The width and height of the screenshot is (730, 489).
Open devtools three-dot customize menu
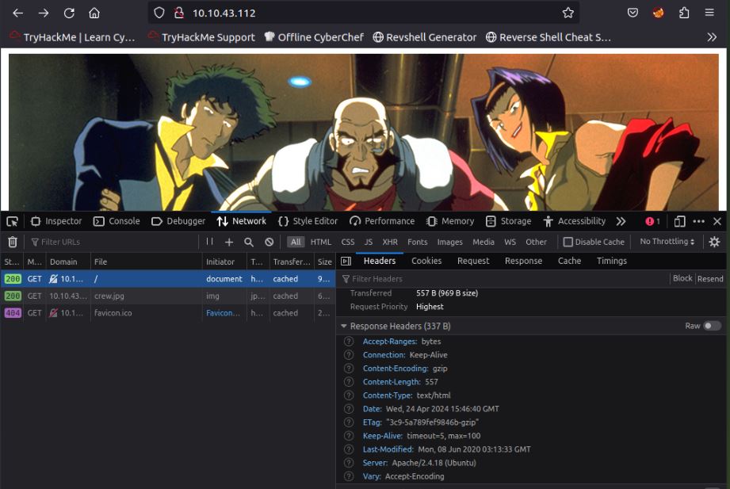699,221
